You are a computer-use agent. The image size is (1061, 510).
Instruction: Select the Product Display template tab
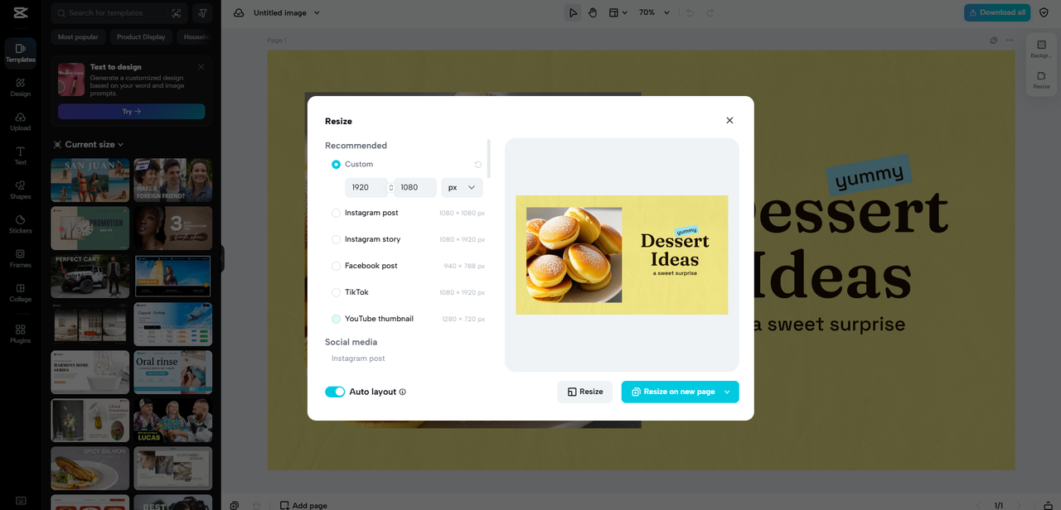[141, 36]
